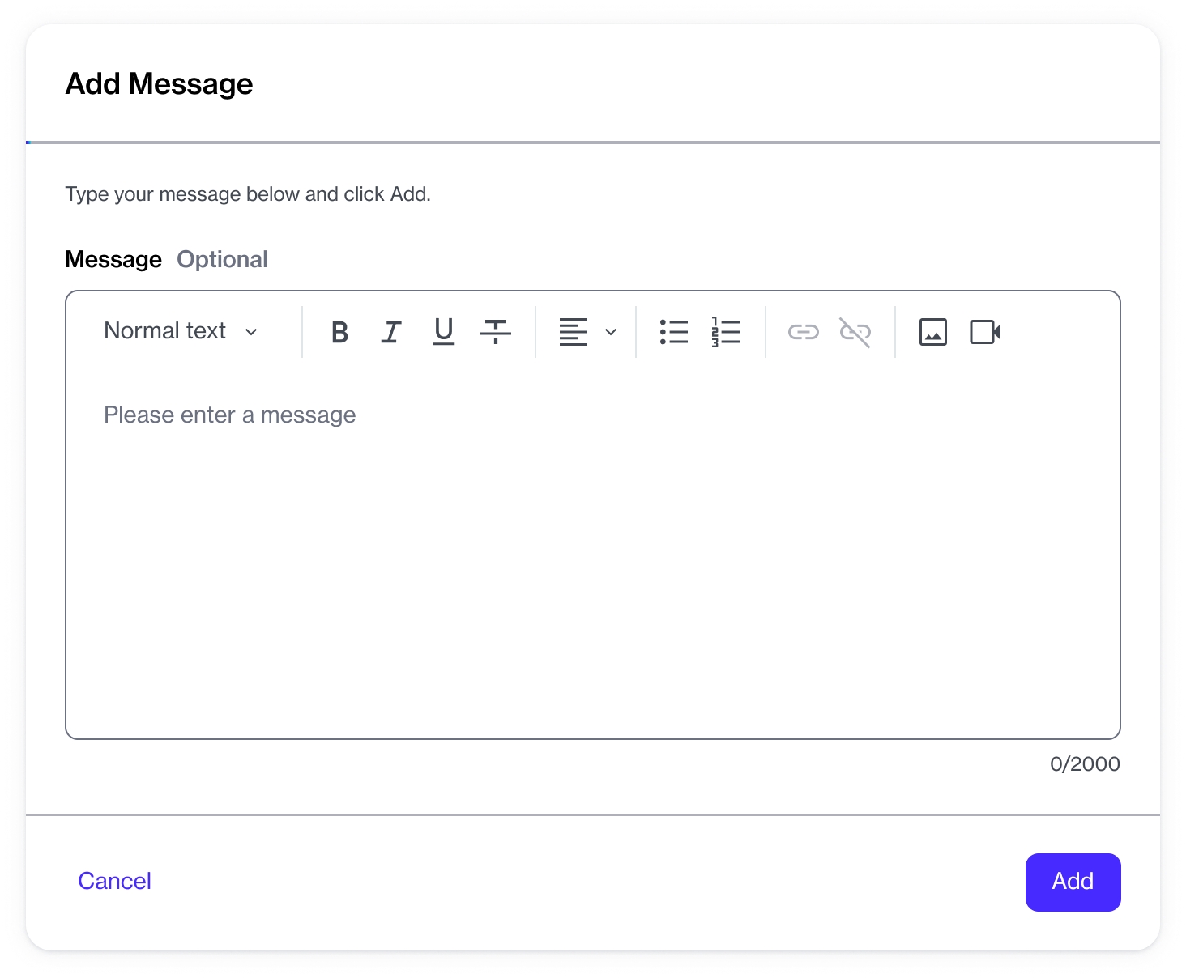
Task: Click the bold Message field label
Action: point(113,260)
